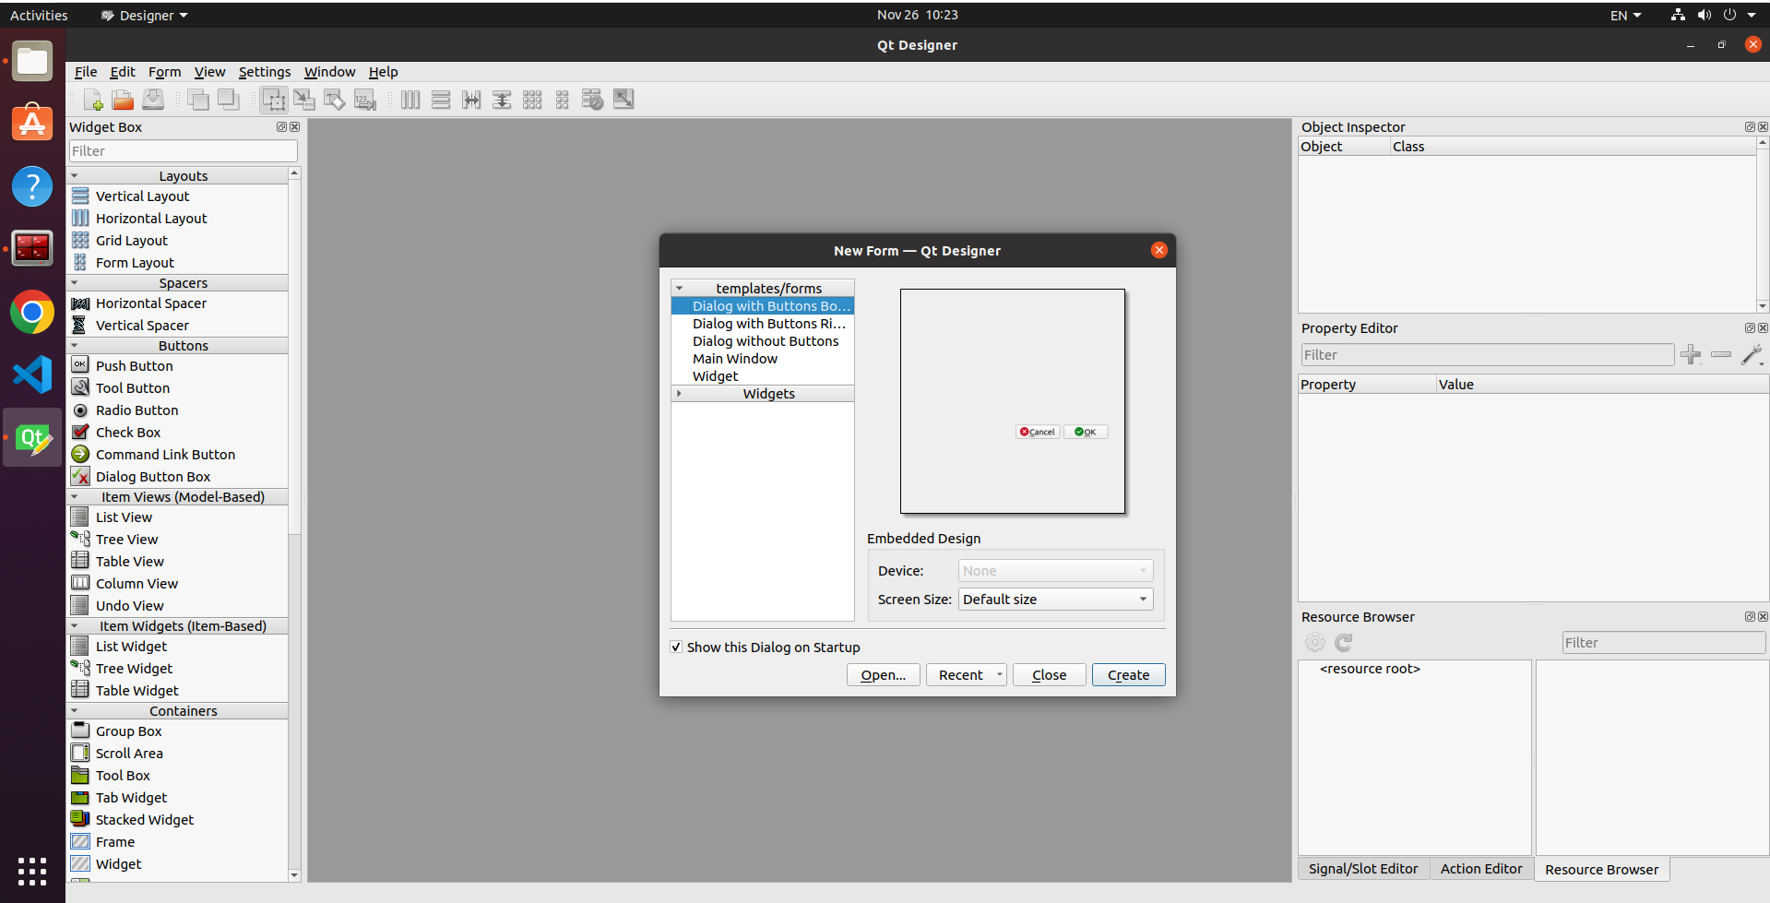
Task: Click the Edit Resources gear icon
Action: coord(1315,643)
